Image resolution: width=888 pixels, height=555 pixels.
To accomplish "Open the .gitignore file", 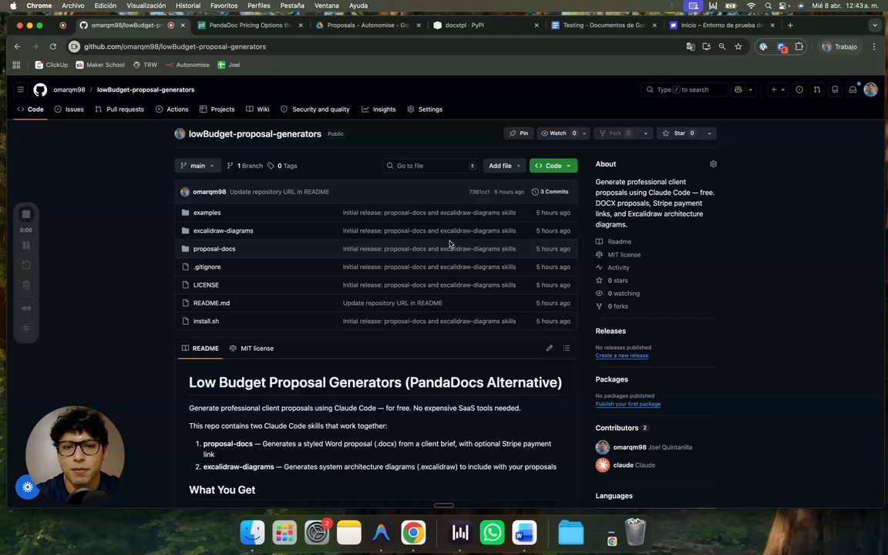I will pyautogui.click(x=207, y=267).
